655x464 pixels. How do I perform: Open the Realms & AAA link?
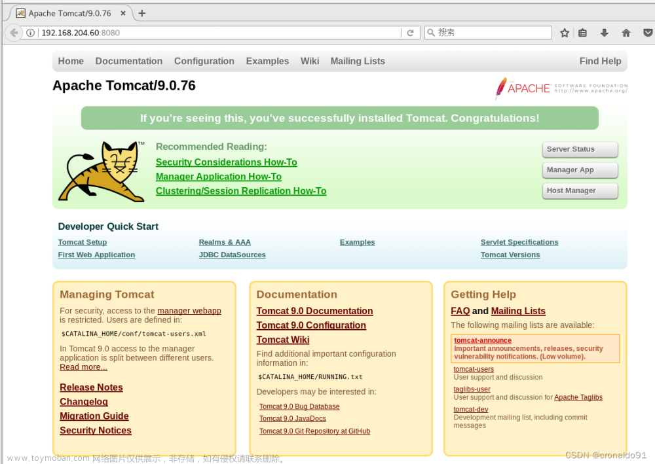click(225, 242)
